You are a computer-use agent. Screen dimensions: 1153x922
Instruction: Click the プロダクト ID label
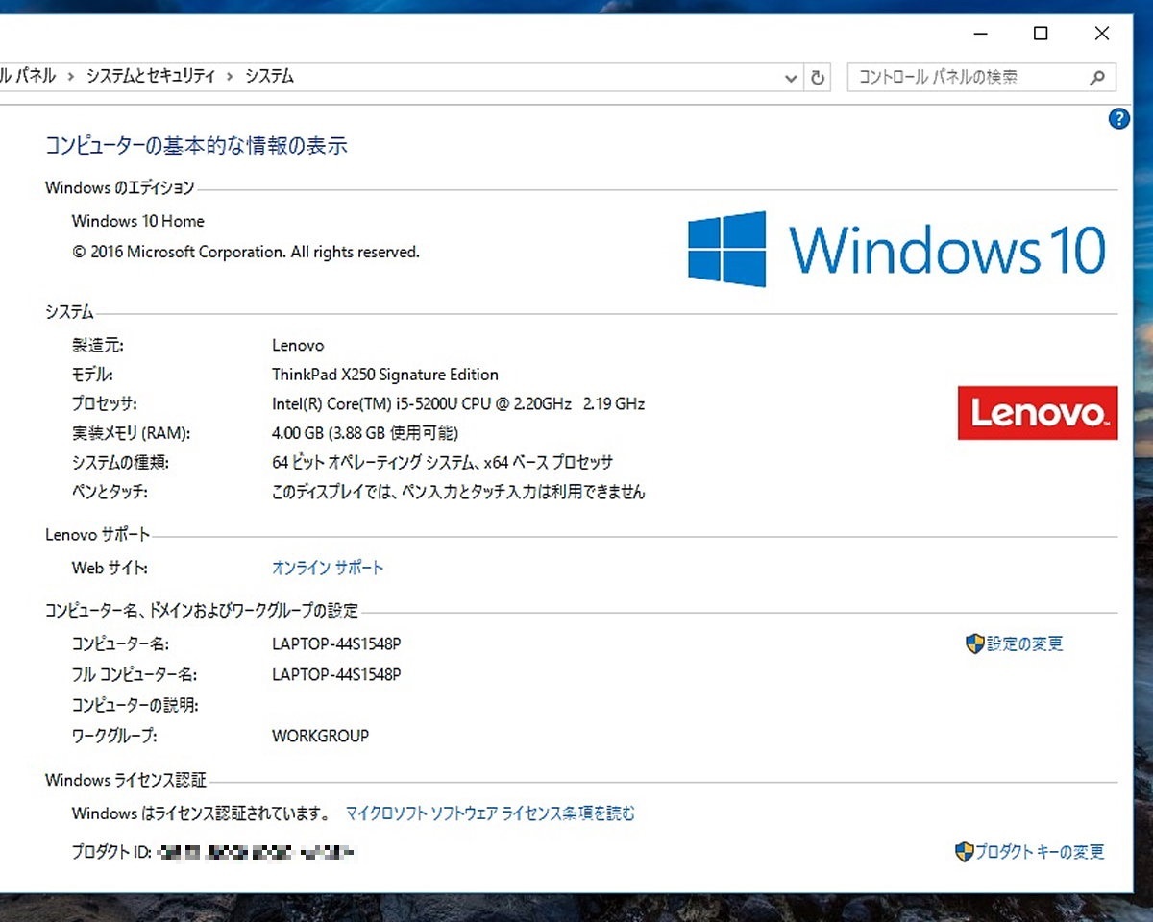click(112, 852)
